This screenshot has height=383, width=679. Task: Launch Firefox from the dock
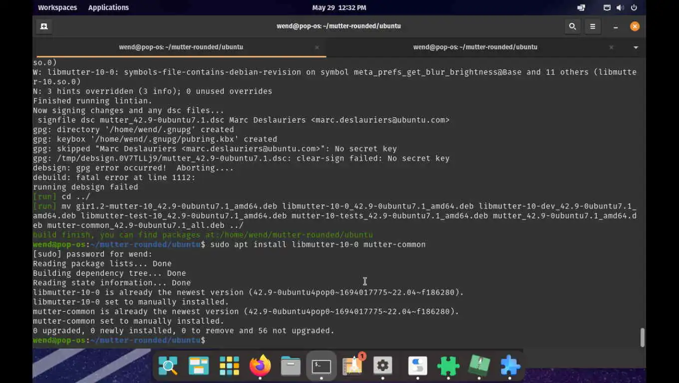[x=260, y=366]
